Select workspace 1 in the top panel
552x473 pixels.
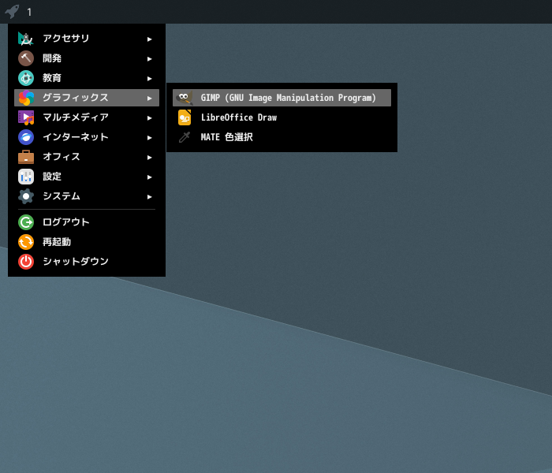[29, 13]
